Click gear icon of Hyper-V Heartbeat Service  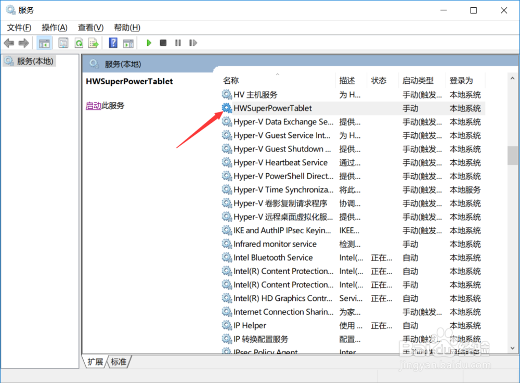(227, 163)
